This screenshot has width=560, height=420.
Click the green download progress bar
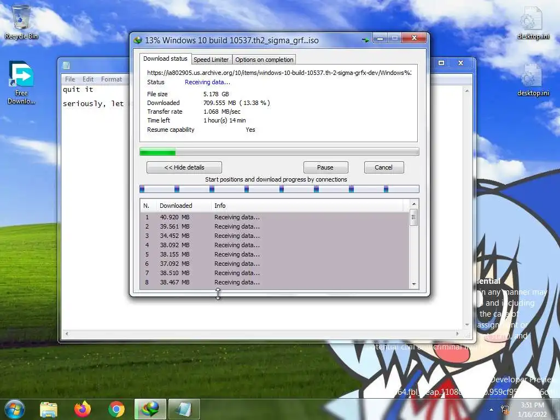279,152
